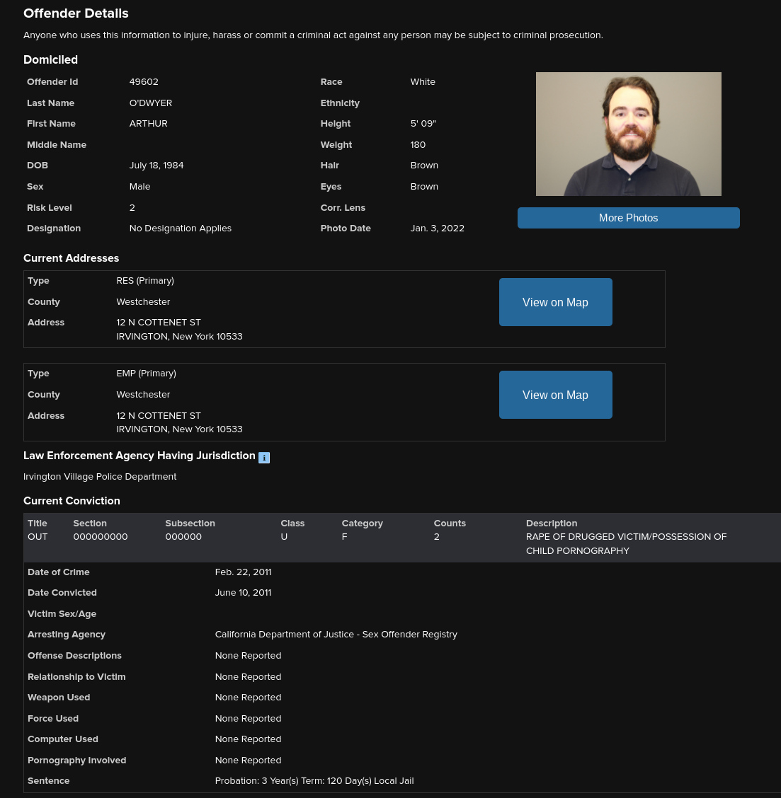Viewport: 781px width, 798px height.
Task: Click the Ethnicity label
Action: [340, 103]
